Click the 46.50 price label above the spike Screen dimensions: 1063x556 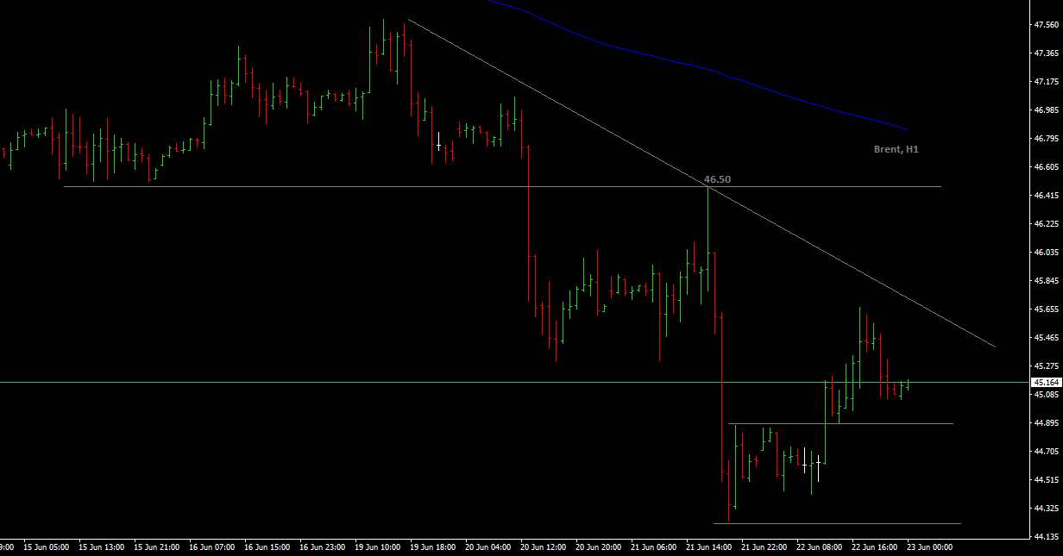717,180
